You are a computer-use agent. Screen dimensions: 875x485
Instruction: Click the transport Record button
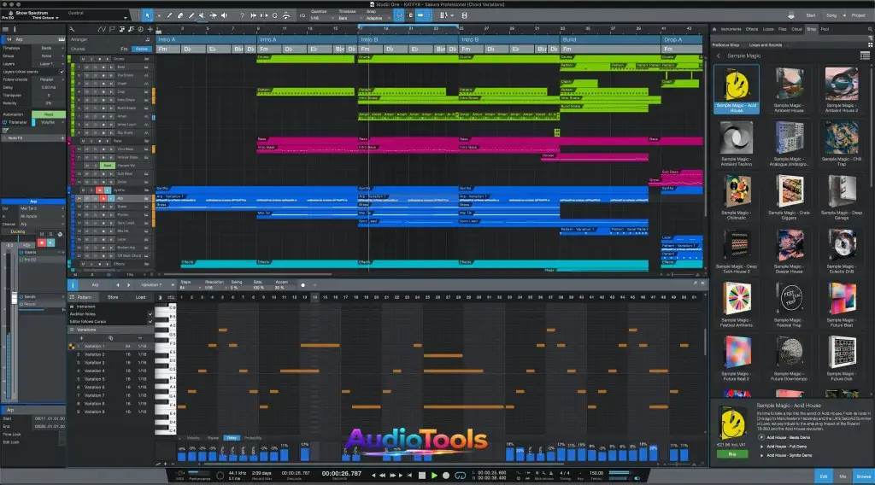coord(446,476)
